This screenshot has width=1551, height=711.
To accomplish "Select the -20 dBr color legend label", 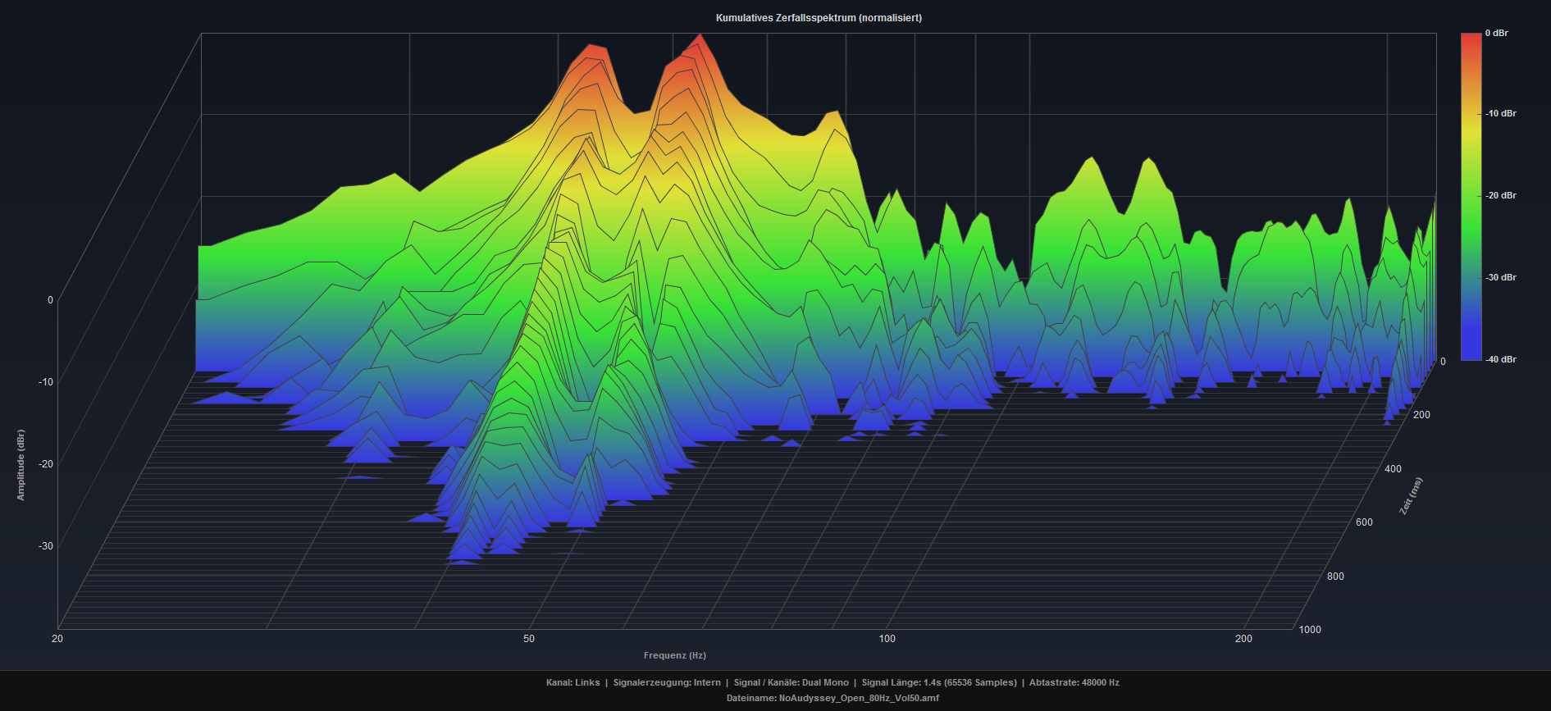I will click(x=1500, y=196).
